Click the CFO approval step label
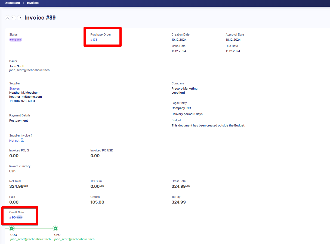This screenshot has height=244, width=330. (x=57, y=235)
